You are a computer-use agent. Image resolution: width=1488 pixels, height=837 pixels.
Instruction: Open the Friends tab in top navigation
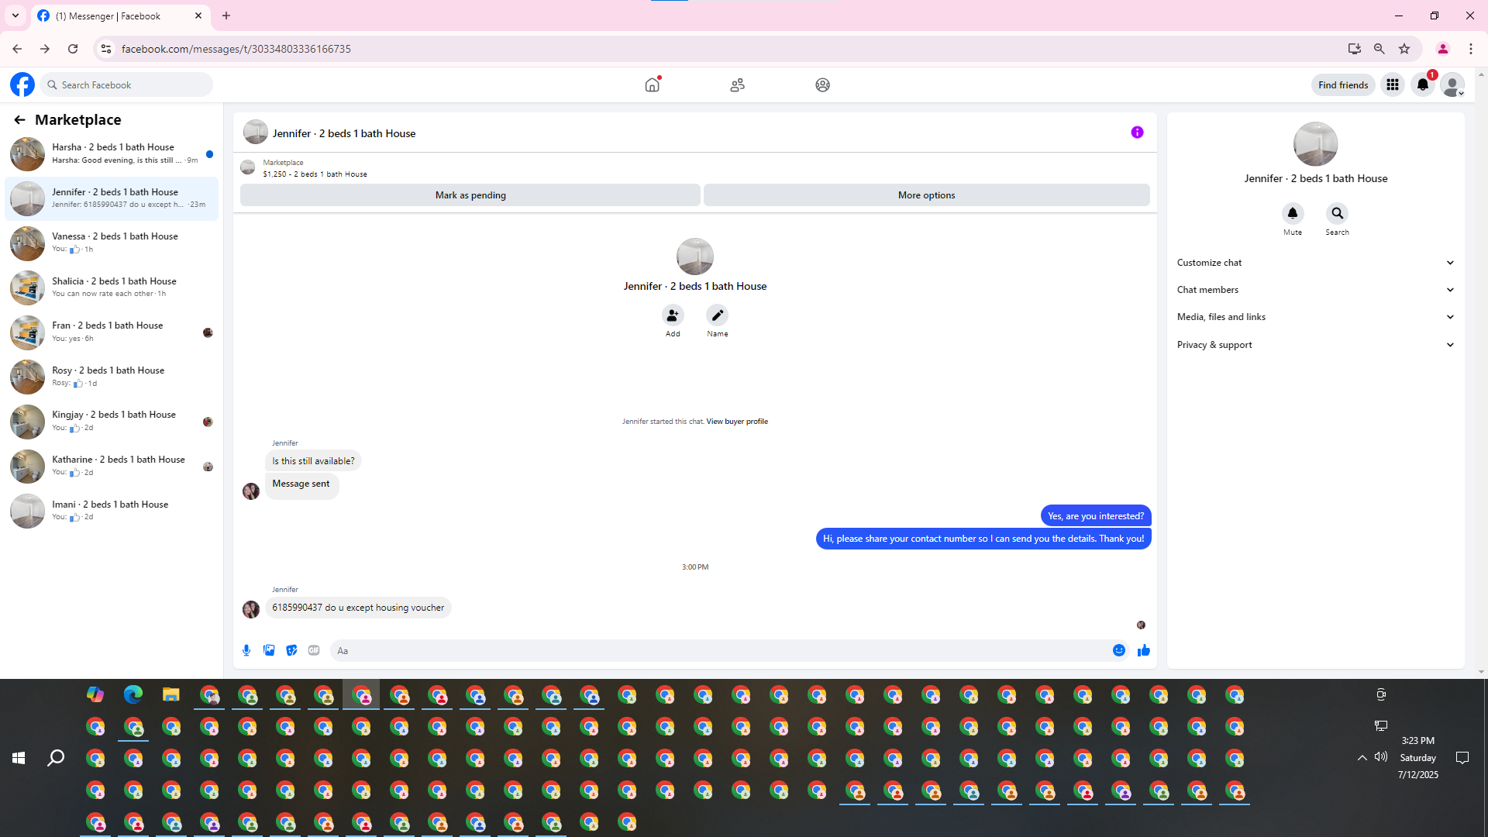pyautogui.click(x=737, y=85)
